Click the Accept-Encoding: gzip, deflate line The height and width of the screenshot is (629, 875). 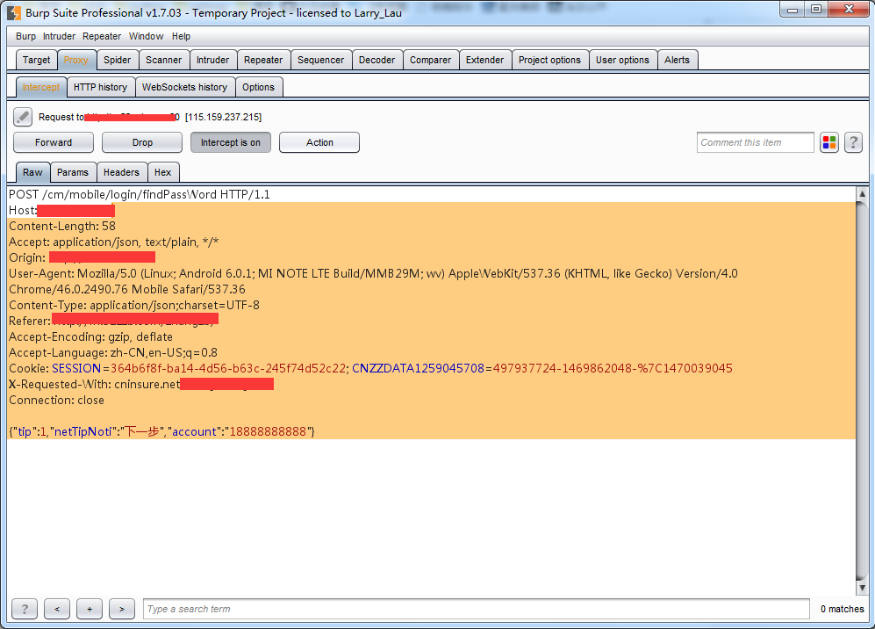pos(90,336)
